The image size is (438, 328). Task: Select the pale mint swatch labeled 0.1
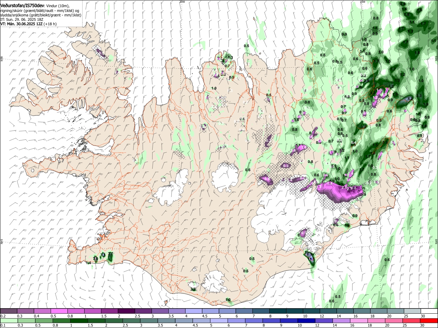click(x=9, y=320)
